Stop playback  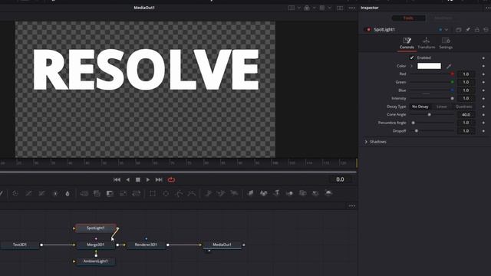tap(138, 179)
